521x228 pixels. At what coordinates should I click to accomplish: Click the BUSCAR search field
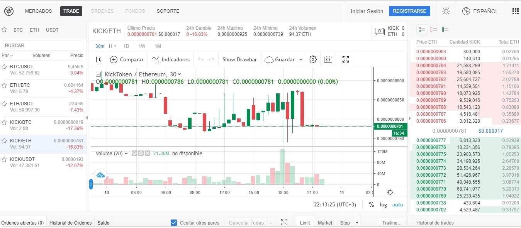tap(42, 45)
